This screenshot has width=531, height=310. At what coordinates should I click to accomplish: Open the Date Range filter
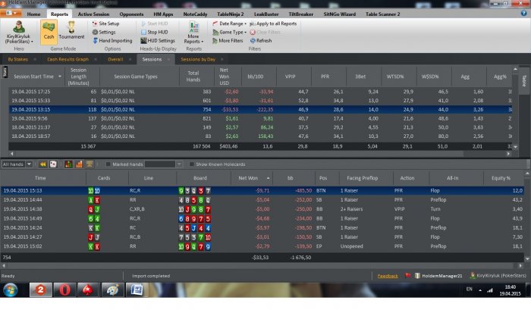tap(229, 23)
